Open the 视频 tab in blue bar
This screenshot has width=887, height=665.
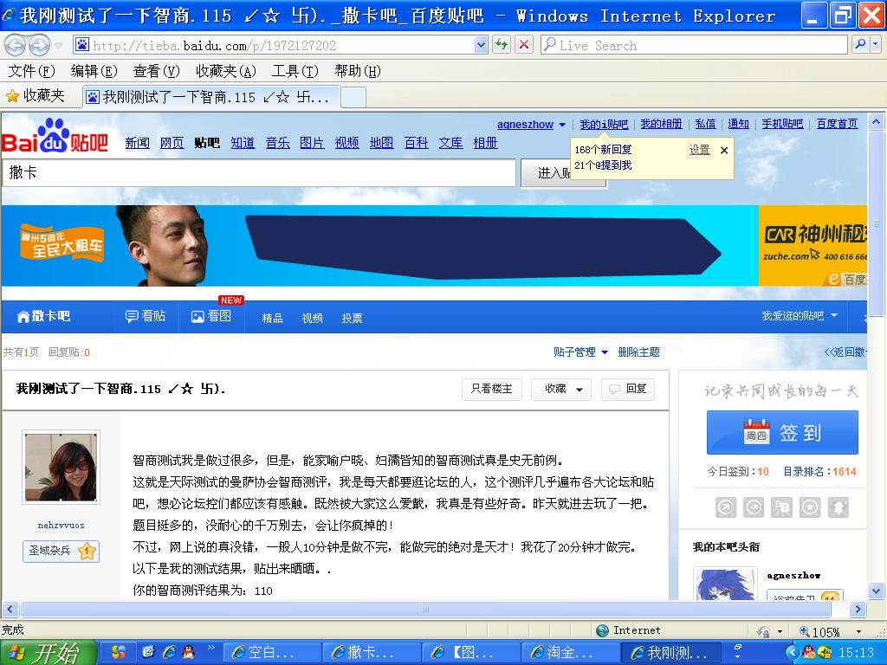click(312, 319)
